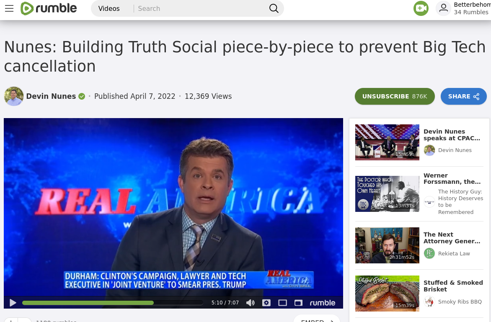This screenshot has width=491, height=322.
Task: Enter fullscreen with the player icon
Action: [x=298, y=303]
